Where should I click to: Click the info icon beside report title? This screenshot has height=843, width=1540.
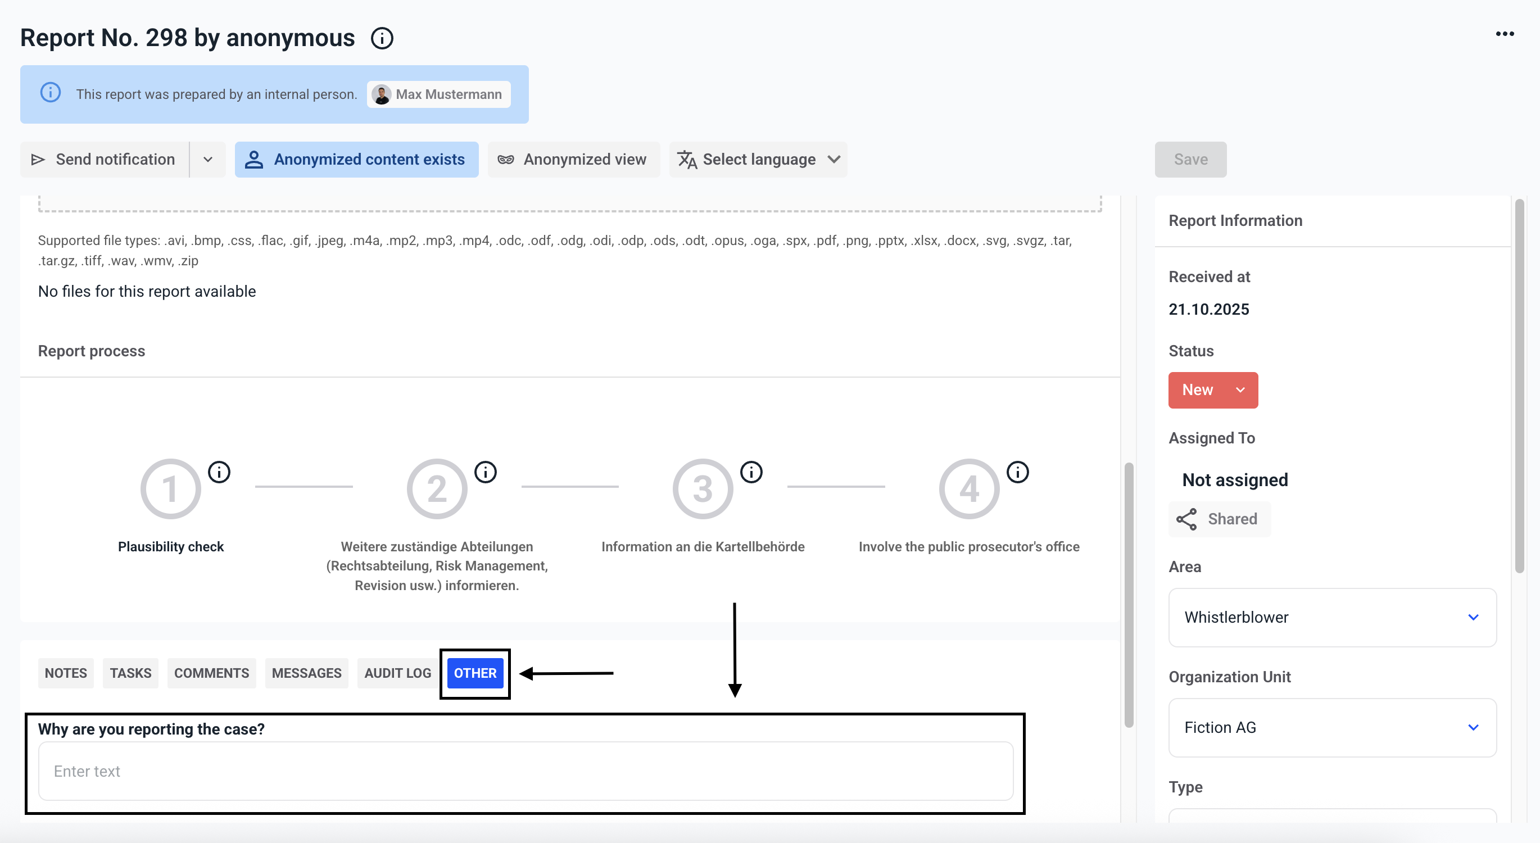[382, 38]
